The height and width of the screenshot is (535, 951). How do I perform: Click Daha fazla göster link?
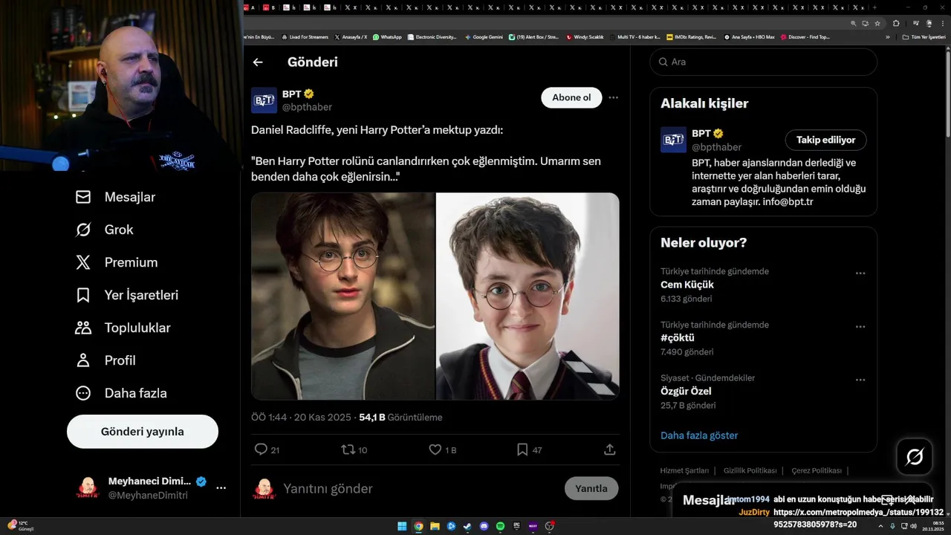click(699, 435)
